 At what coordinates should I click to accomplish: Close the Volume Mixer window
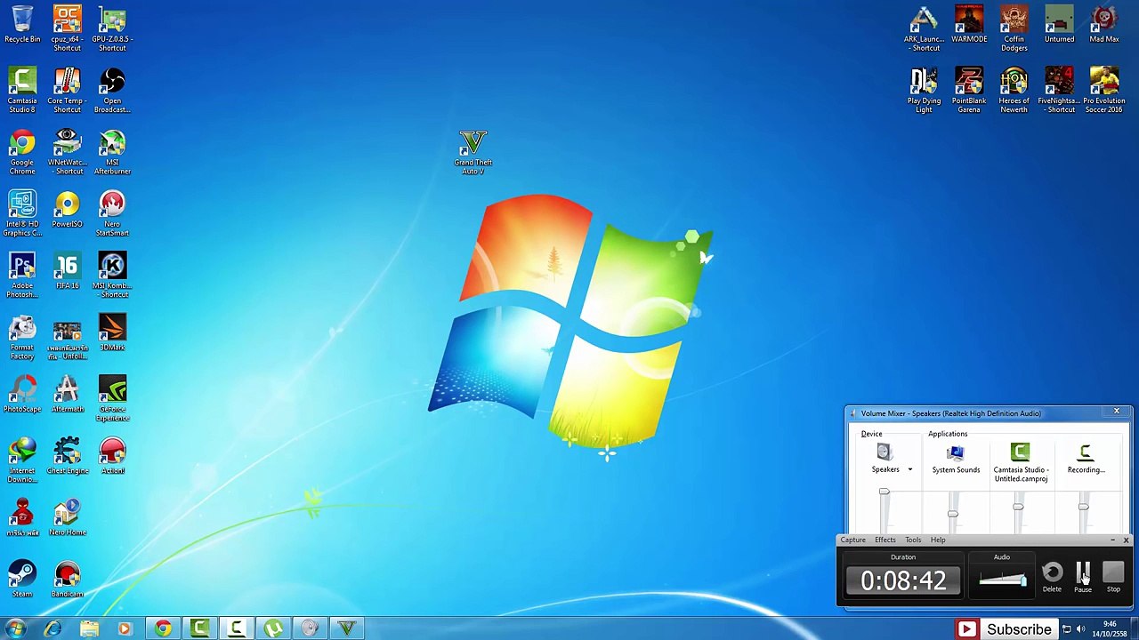click(1117, 412)
